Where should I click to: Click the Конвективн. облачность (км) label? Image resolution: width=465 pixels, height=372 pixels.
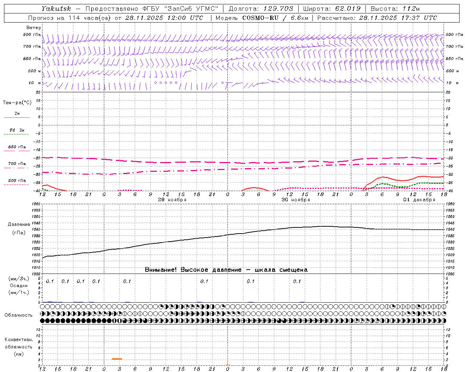coord(19,347)
